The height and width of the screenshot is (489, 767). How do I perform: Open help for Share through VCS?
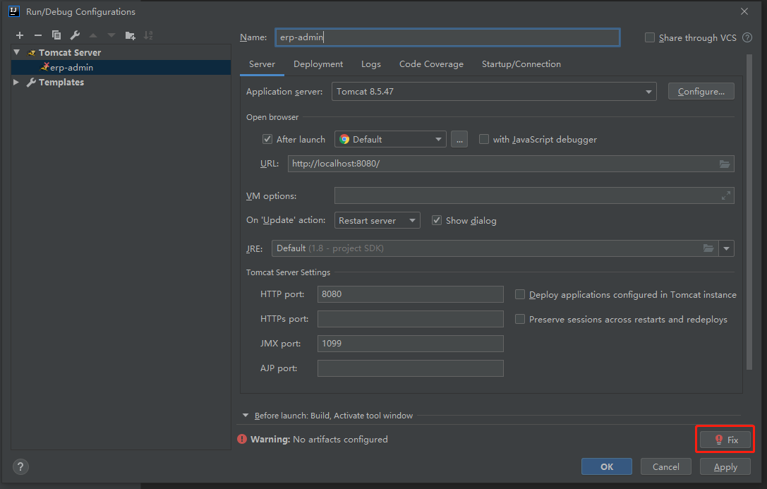coord(747,37)
